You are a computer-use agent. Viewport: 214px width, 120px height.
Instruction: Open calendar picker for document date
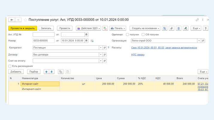point(86,41)
